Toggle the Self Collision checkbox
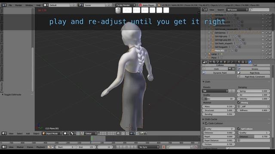Image resolution: width=275 pixels, height=154 pixels. click(238, 129)
